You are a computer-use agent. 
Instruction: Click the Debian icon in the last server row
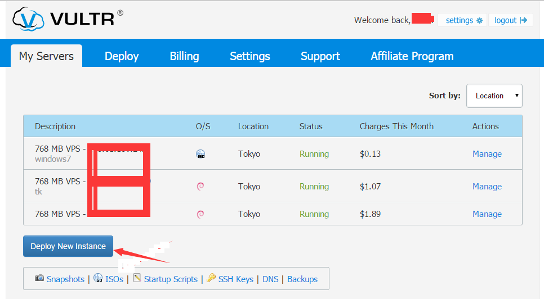[200, 214]
